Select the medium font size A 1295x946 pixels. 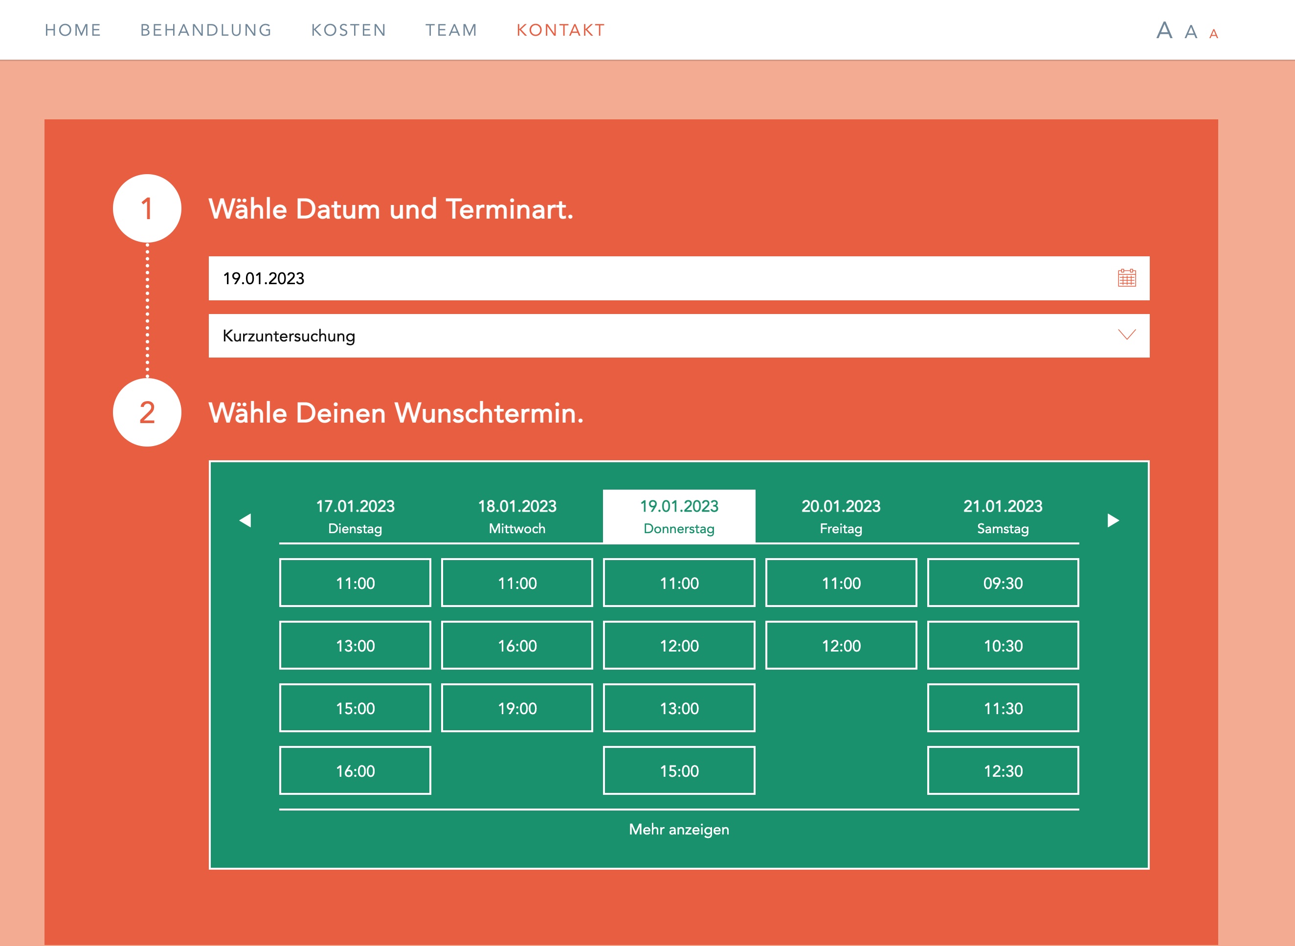1191,32
